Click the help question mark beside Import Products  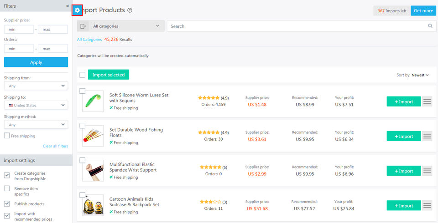[x=130, y=10]
